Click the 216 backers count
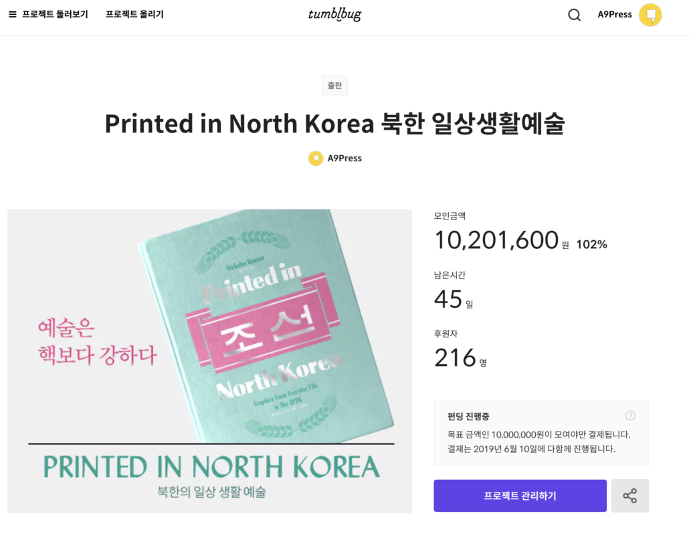This screenshot has width=689, height=540. (x=456, y=357)
